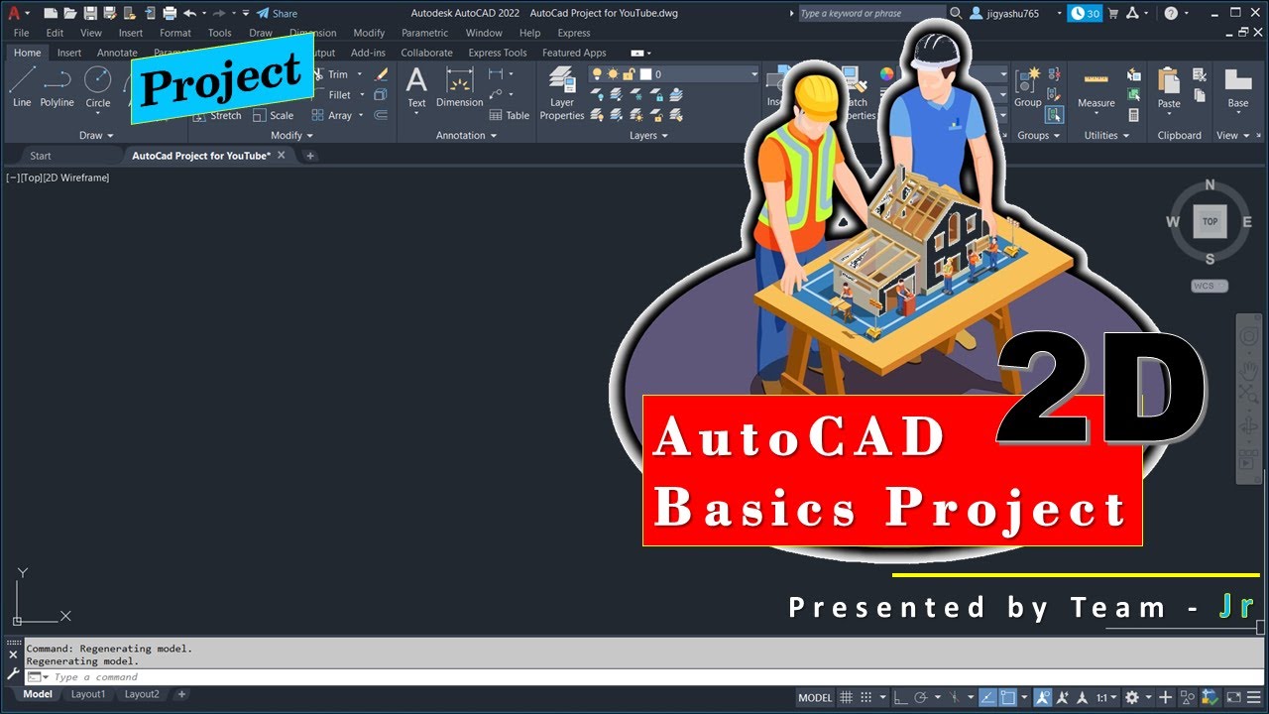Click the Group objects tool
The height and width of the screenshot is (714, 1269).
click(1028, 87)
